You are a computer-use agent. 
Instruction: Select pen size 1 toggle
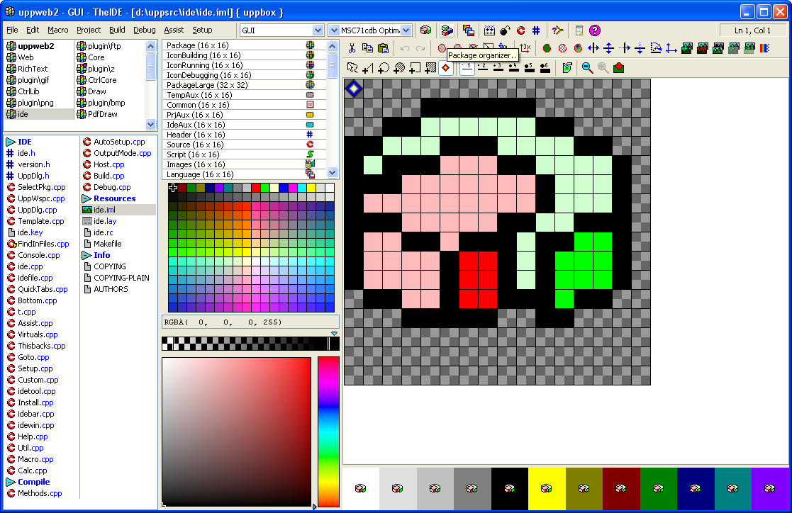(x=467, y=68)
